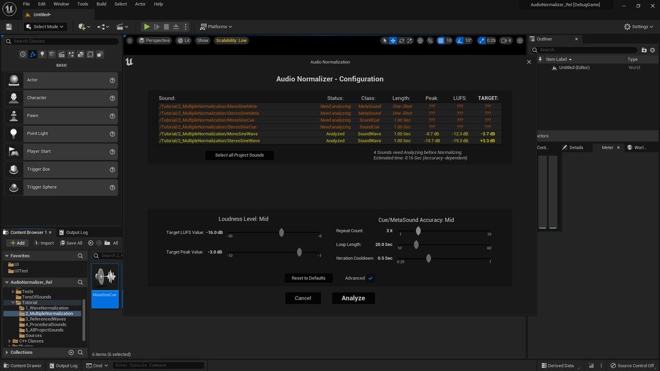The height and width of the screenshot is (371, 660).
Task: Open the Content Drawer from status bar
Action: tap(22, 366)
